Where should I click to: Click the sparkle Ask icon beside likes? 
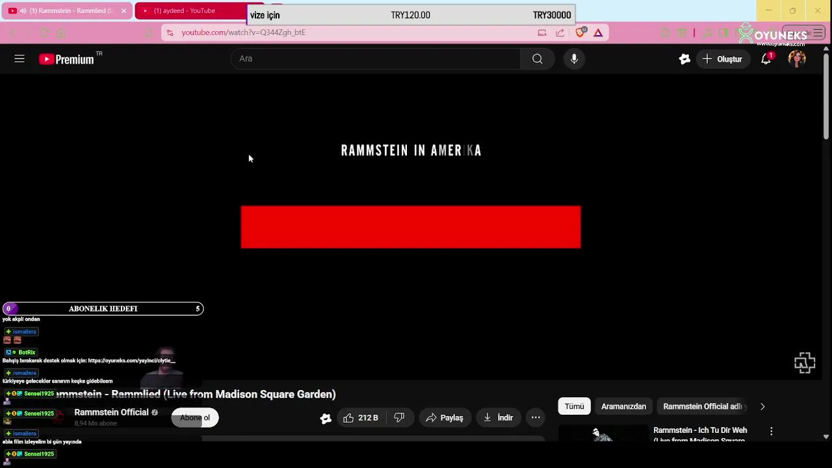[326, 419]
